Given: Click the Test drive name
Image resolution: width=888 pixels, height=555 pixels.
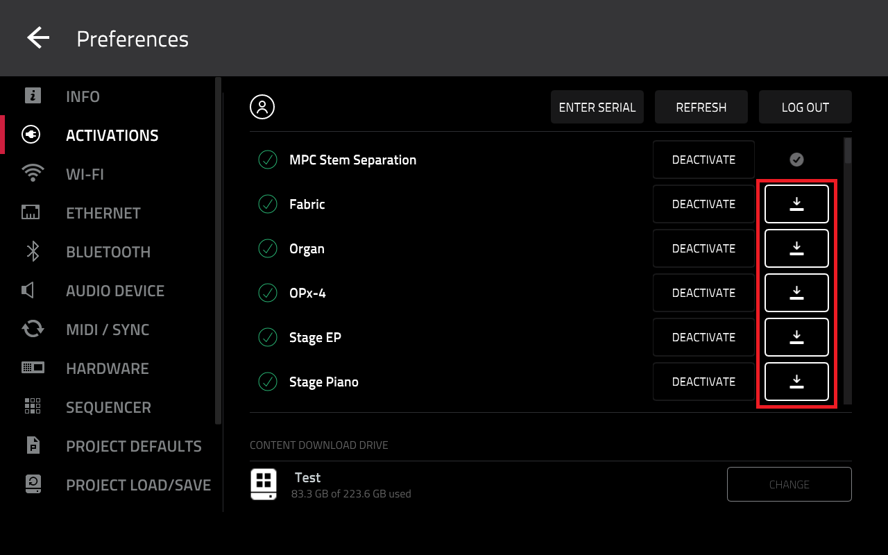Looking at the screenshot, I should click(307, 477).
